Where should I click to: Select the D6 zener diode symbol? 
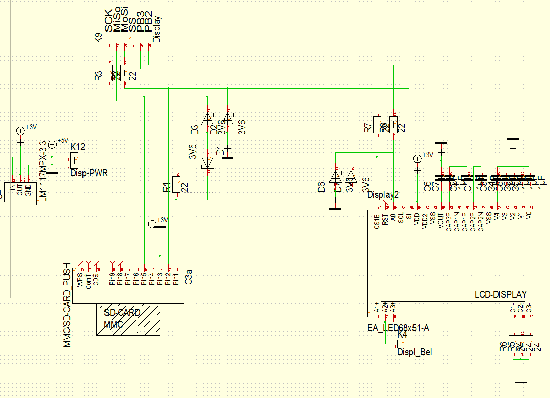pos(335,177)
